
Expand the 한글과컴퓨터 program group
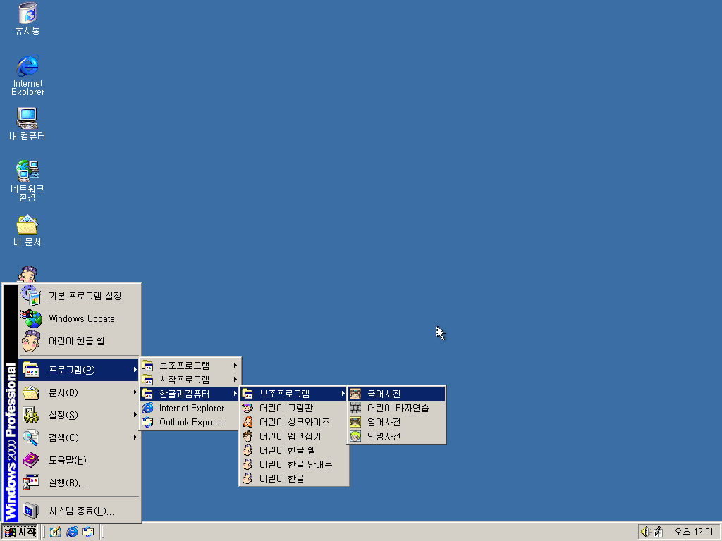tap(190, 394)
